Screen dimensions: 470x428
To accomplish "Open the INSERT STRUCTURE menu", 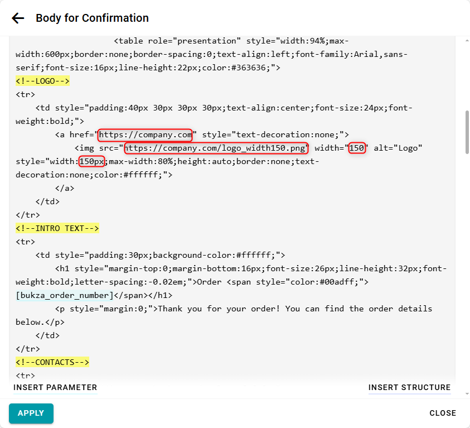I will (x=409, y=387).
